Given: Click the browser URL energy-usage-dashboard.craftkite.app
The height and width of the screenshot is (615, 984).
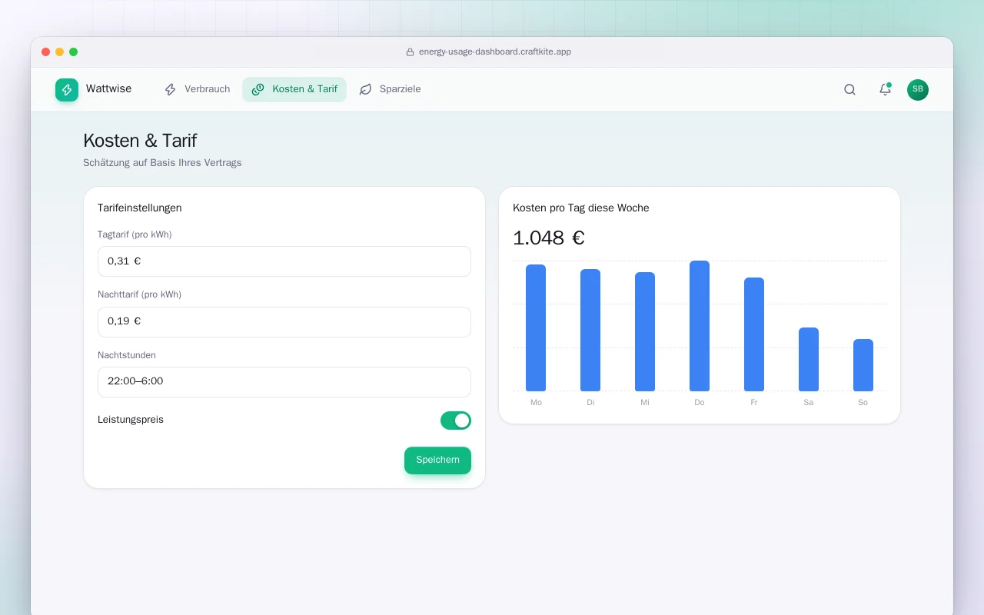Looking at the screenshot, I should [x=495, y=52].
